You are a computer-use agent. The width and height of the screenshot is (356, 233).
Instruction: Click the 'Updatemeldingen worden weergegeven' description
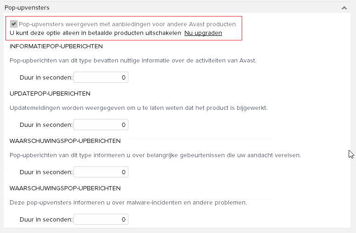[x=138, y=108]
